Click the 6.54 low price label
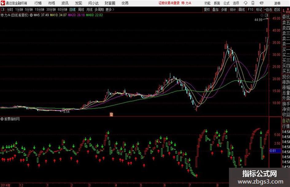 (x=66, y=112)
